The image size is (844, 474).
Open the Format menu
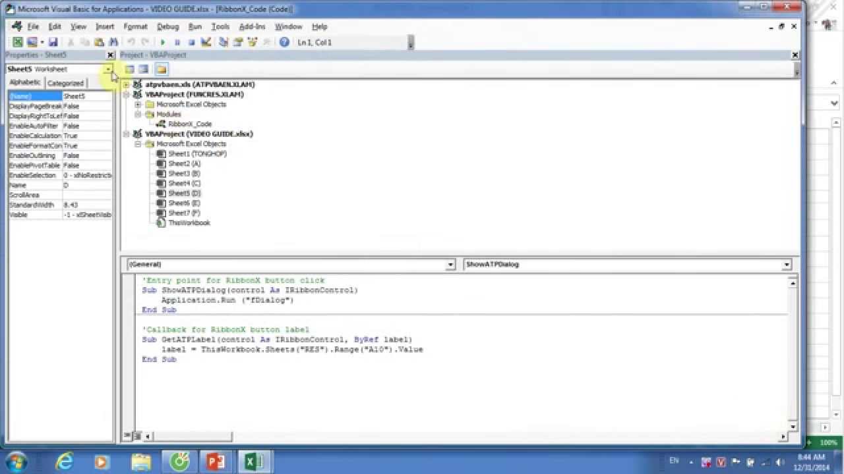click(135, 26)
